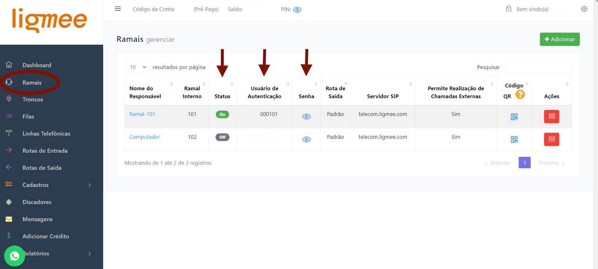This screenshot has height=269, width=598.
Task: Reveal the account PIN eye icon
Action: (297, 10)
